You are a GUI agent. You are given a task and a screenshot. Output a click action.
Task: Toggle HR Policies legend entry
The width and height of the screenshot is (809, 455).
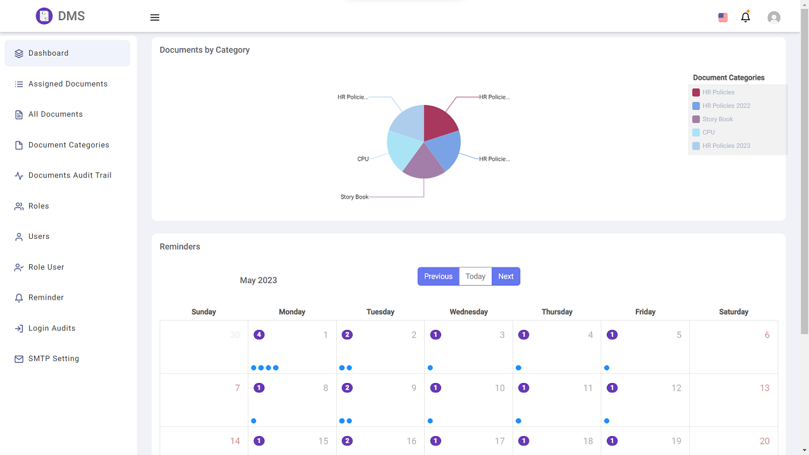coord(719,92)
